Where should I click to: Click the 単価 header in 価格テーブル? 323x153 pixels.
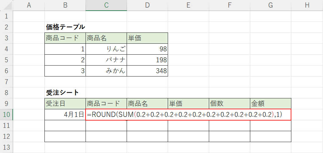click(x=147, y=38)
